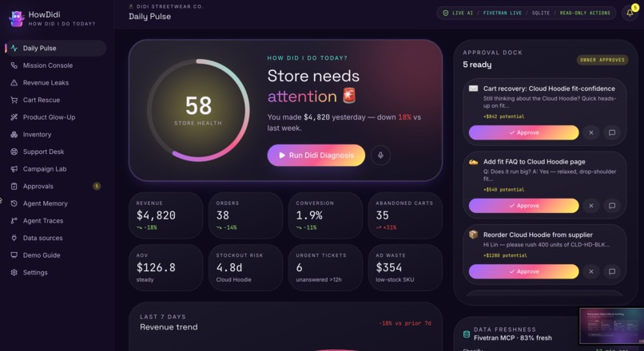The image size is (644, 351).
Task: Click the FIVETRAN LIVE status label
Action: 503,13
